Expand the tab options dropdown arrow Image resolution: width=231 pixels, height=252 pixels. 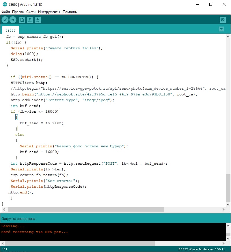221,29
